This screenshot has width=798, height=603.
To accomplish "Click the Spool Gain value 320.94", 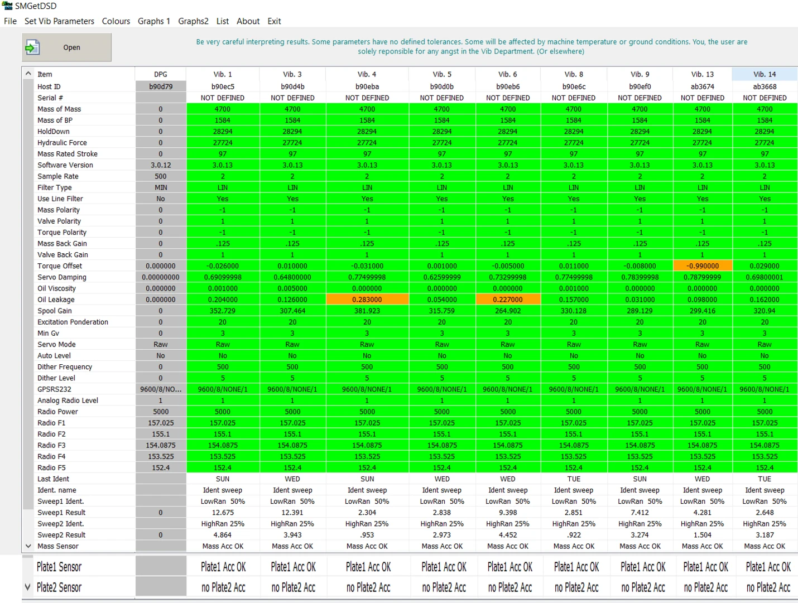I will click(x=765, y=311).
